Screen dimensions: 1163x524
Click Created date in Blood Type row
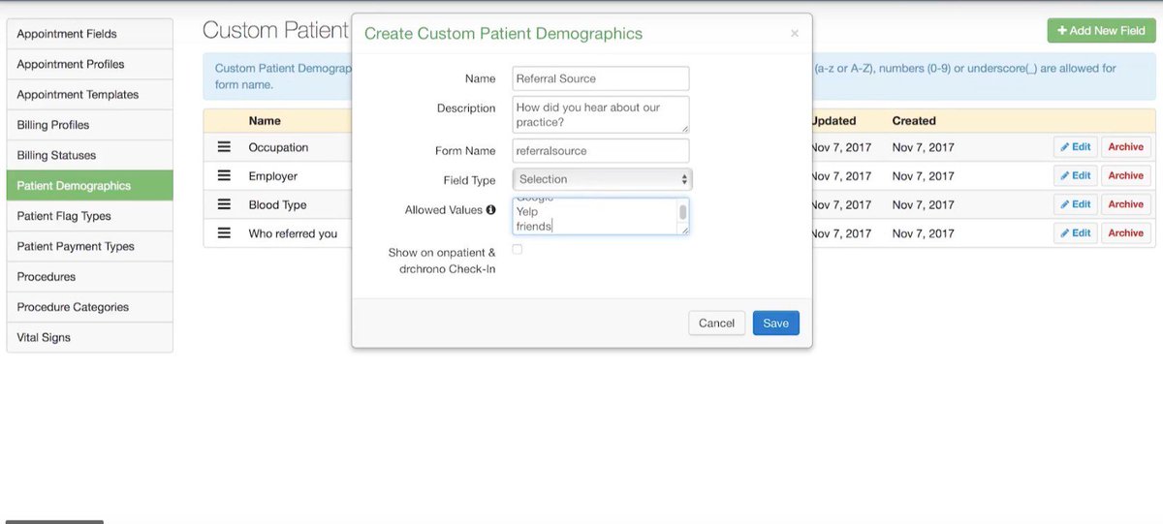[924, 204]
